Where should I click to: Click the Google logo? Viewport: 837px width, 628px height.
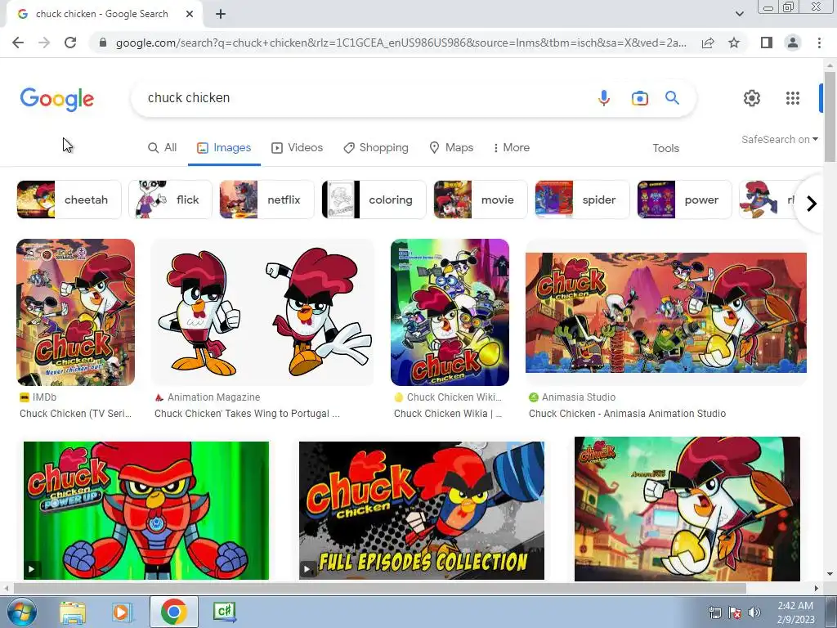pos(57,99)
